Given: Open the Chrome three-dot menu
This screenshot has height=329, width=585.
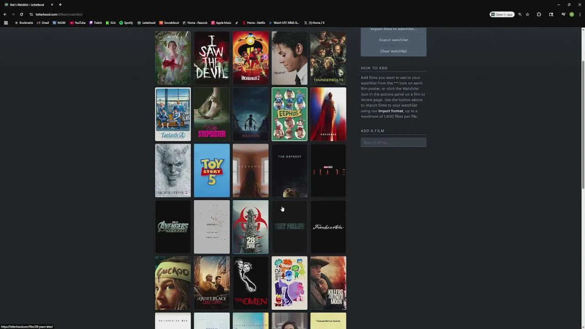Looking at the screenshot, I should click(x=580, y=15).
